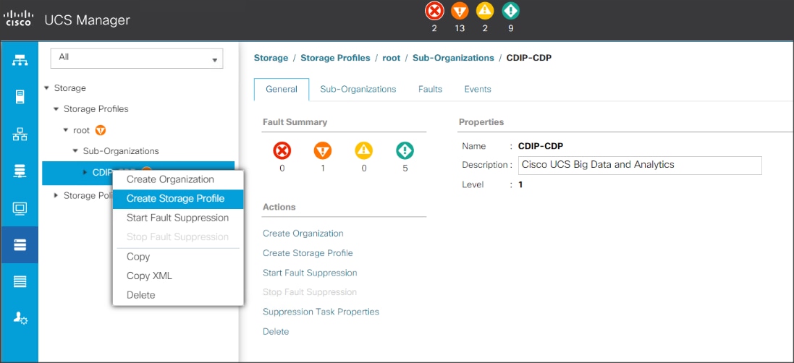Click the count 5 in Fault Summary
The image size is (794, 363).
405,168
